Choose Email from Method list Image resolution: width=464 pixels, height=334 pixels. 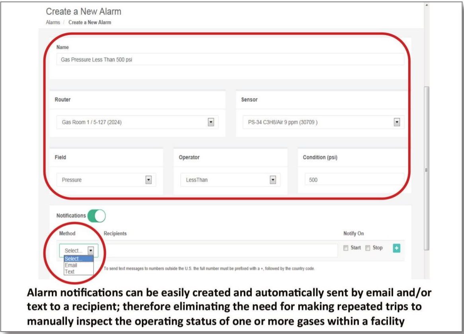click(x=71, y=265)
